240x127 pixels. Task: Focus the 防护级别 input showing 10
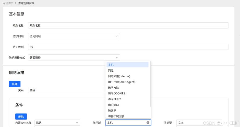tap(128, 47)
